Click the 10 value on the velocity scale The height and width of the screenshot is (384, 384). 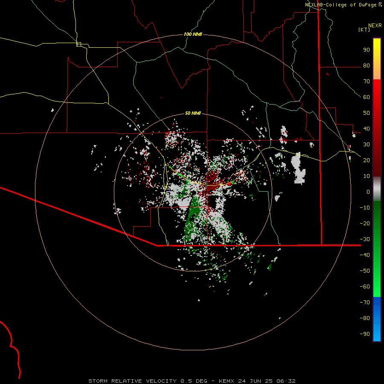pos(367,176)
